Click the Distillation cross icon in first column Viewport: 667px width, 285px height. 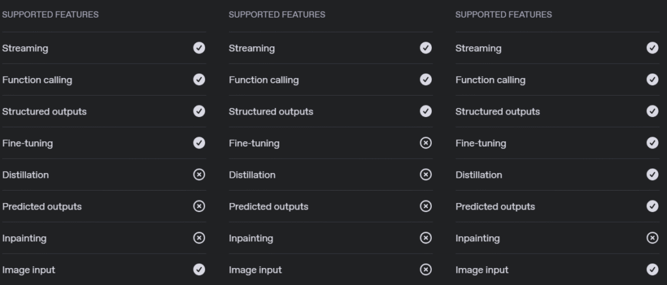[x=199, y=174]
